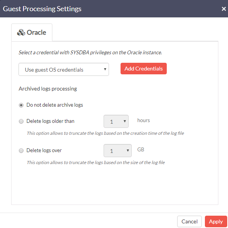The image size is (228, 228).
Task: Click the arrow on credentials combo box
Action: (x=105, y=69)
